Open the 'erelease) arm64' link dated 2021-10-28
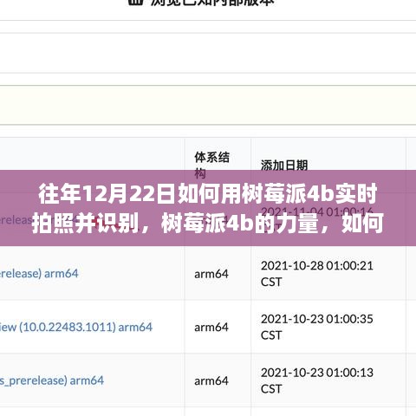The width and height of the screenshot is (416, 416). tap(39, 273)
